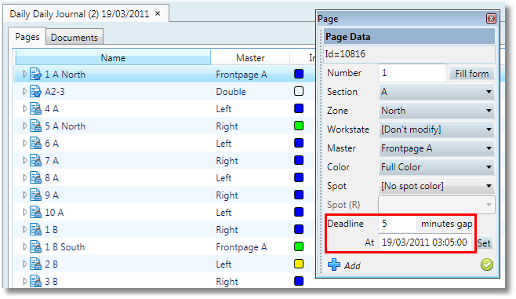The image size is (516, 299).
Task: Click the 'Frontpage A' cell of 1 B South
Action: 242,247
